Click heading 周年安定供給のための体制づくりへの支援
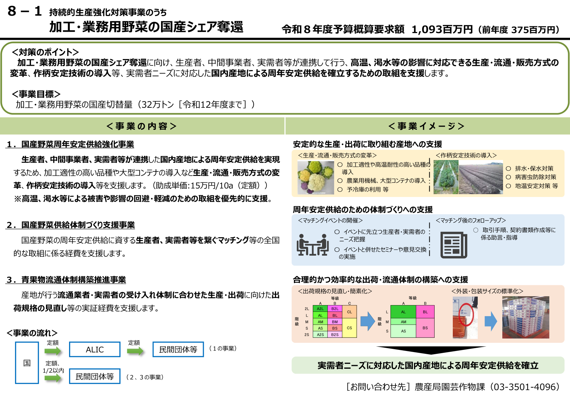This screenshot has width=570, height=394. tap(363, 210)
